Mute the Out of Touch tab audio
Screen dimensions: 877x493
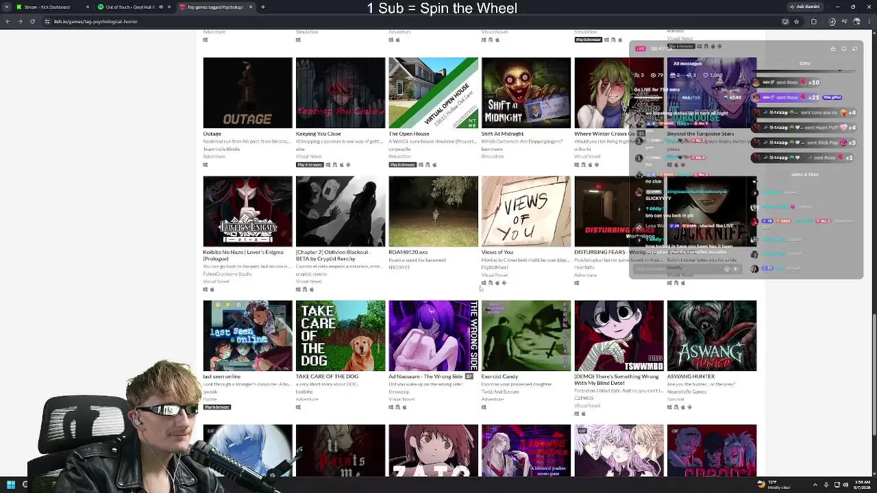pyautogui.click(x=161, y=7)
